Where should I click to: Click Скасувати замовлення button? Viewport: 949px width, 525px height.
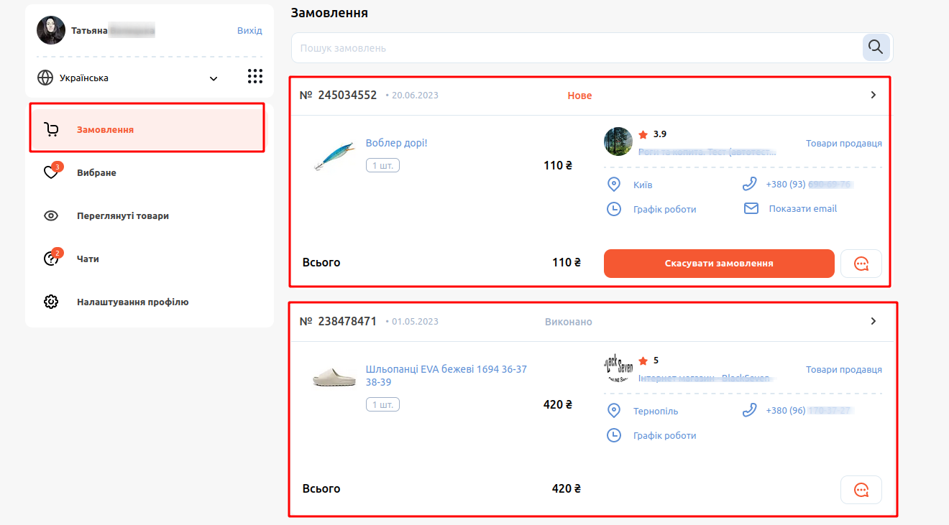click(719, 264)
